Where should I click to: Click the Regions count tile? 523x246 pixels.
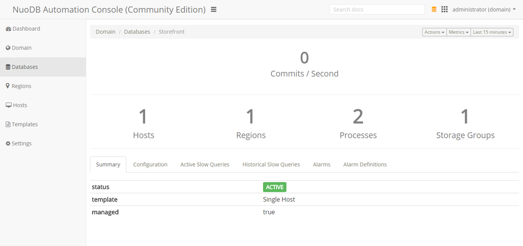251,124
